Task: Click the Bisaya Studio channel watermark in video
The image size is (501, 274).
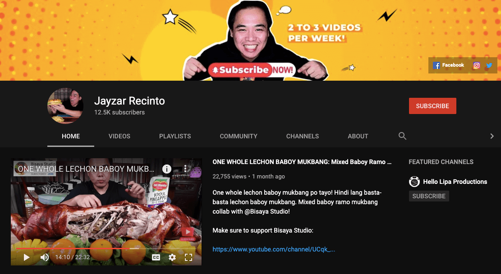Action: [35, 168]
